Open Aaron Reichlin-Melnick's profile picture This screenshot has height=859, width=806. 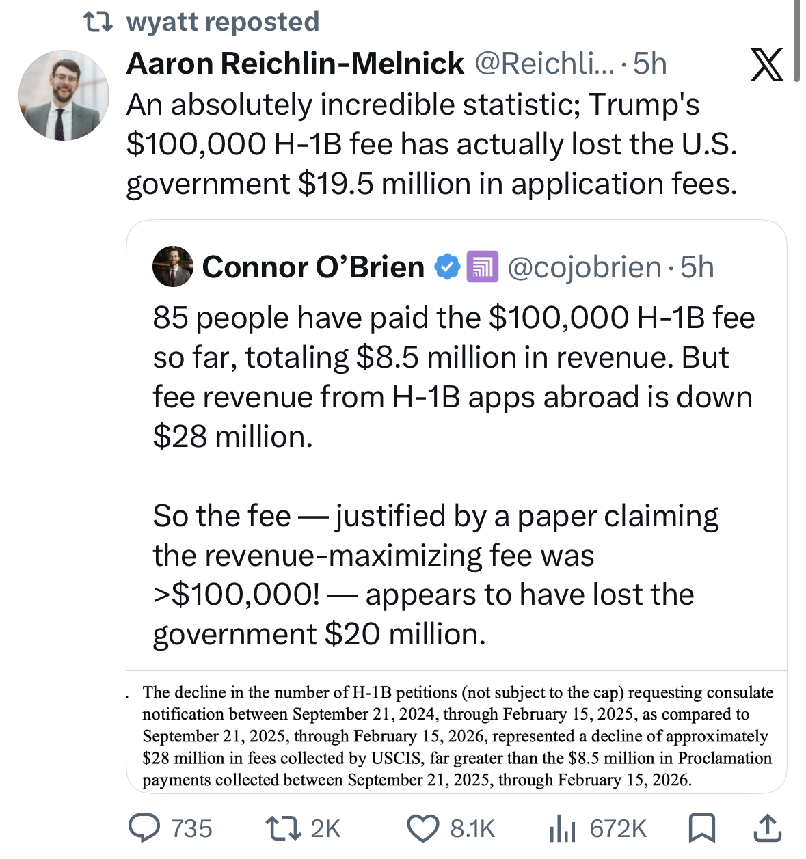tap(64, 96)
